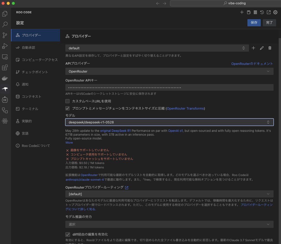The width and height of the screenshot is (281, 244).
Task: Rename the default configuration with pencil icon
Action: tap(262, 48)
